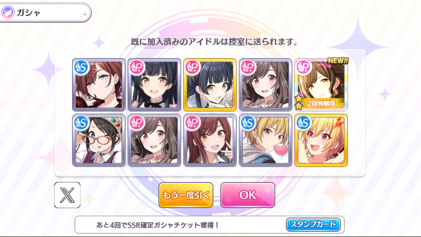
Task: Select red-haired idol card with hairclip
Action: pos(99,85)
